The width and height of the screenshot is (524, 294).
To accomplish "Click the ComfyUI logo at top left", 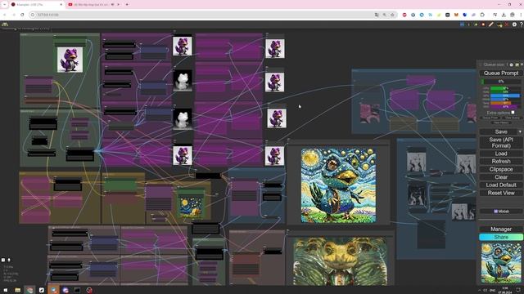I will point(5,24).
